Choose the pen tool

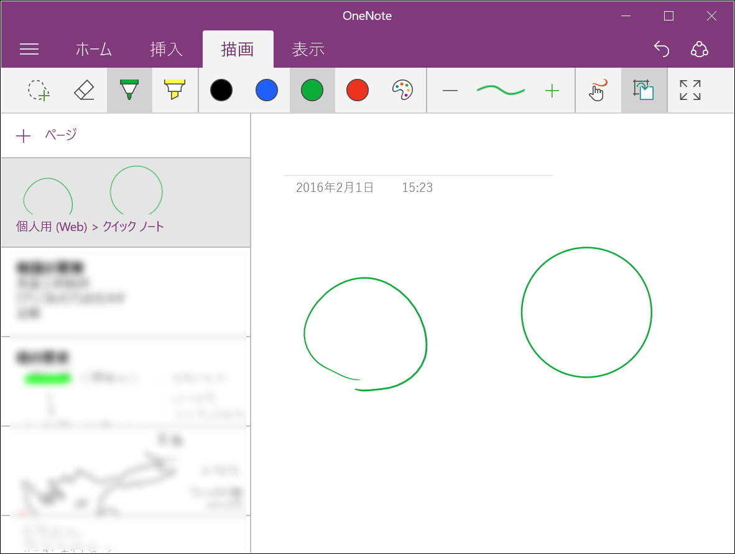click(x=129, y=90)
